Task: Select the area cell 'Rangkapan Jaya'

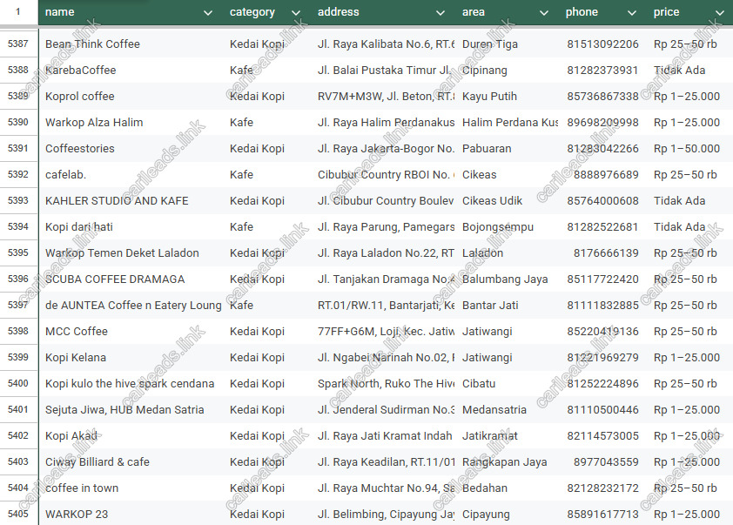Action: coord(508,462)
